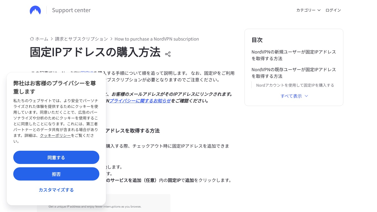Jump to NordVPNの既存ユーザー section in contents

pyautogui.click(x=294, y=73)
